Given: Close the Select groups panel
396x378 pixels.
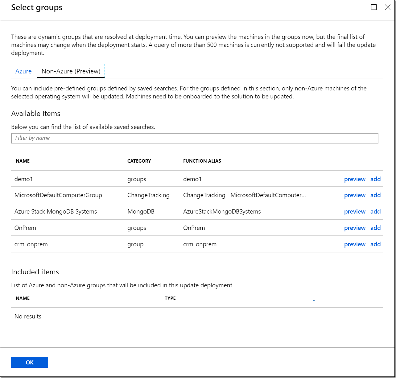Looking at the screenshot, I should [388, 7].
